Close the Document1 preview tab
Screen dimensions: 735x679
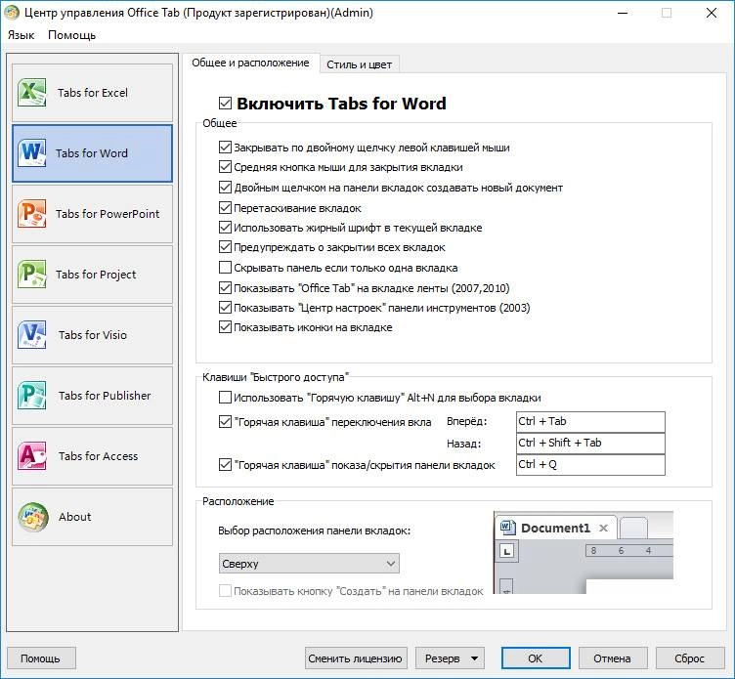point(603,529)
